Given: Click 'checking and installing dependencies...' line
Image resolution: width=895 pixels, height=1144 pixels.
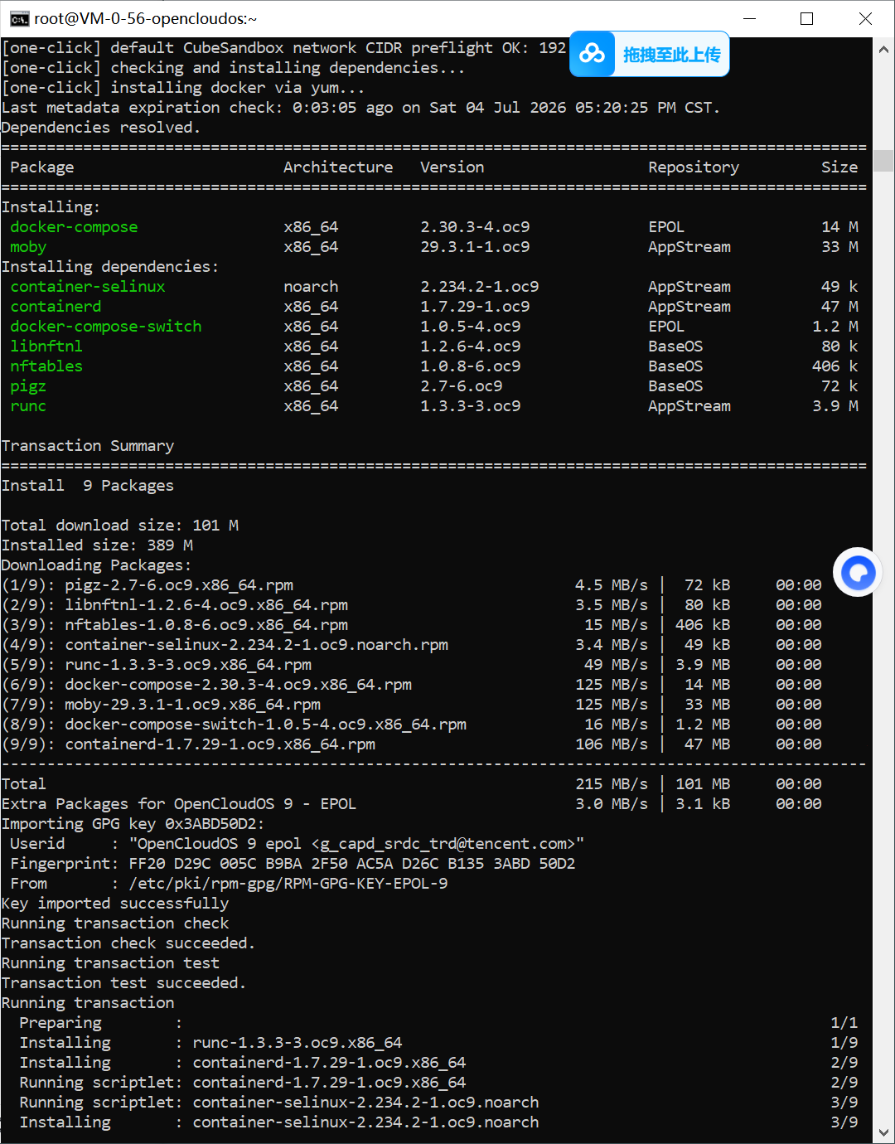Looking at the screenshot, I should (234, 68).
